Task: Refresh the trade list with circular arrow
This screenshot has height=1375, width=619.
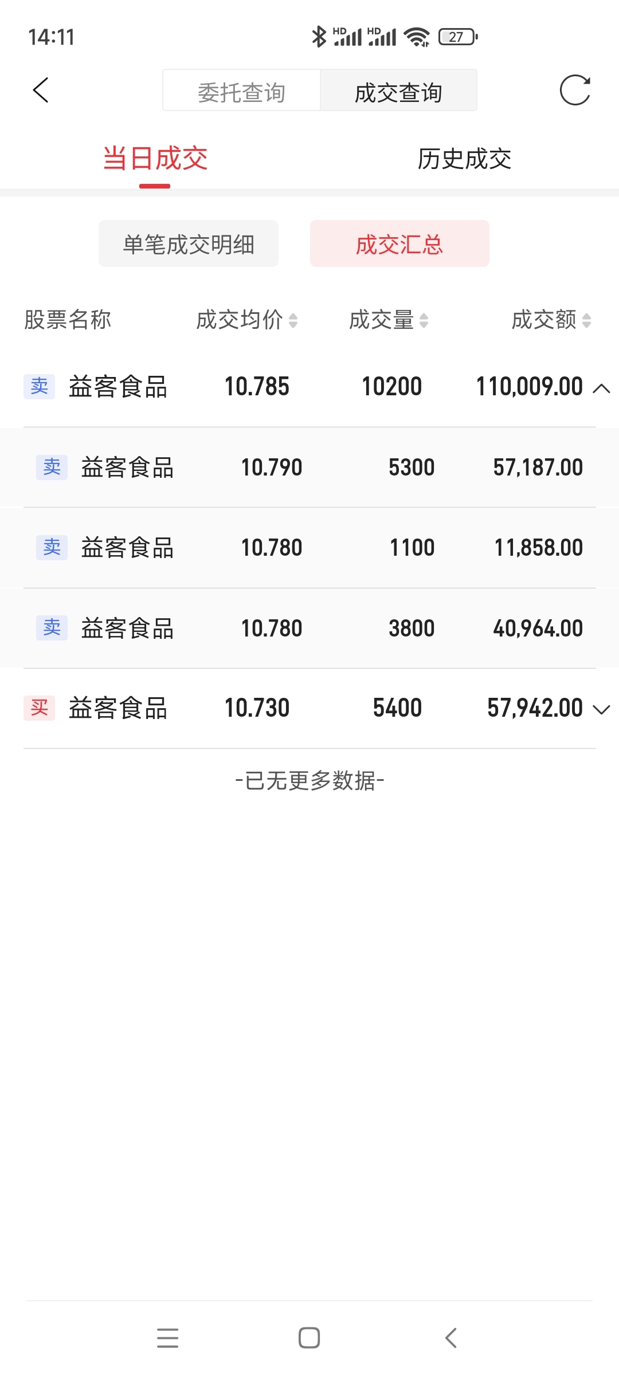Action: click(x=575, y=91)
